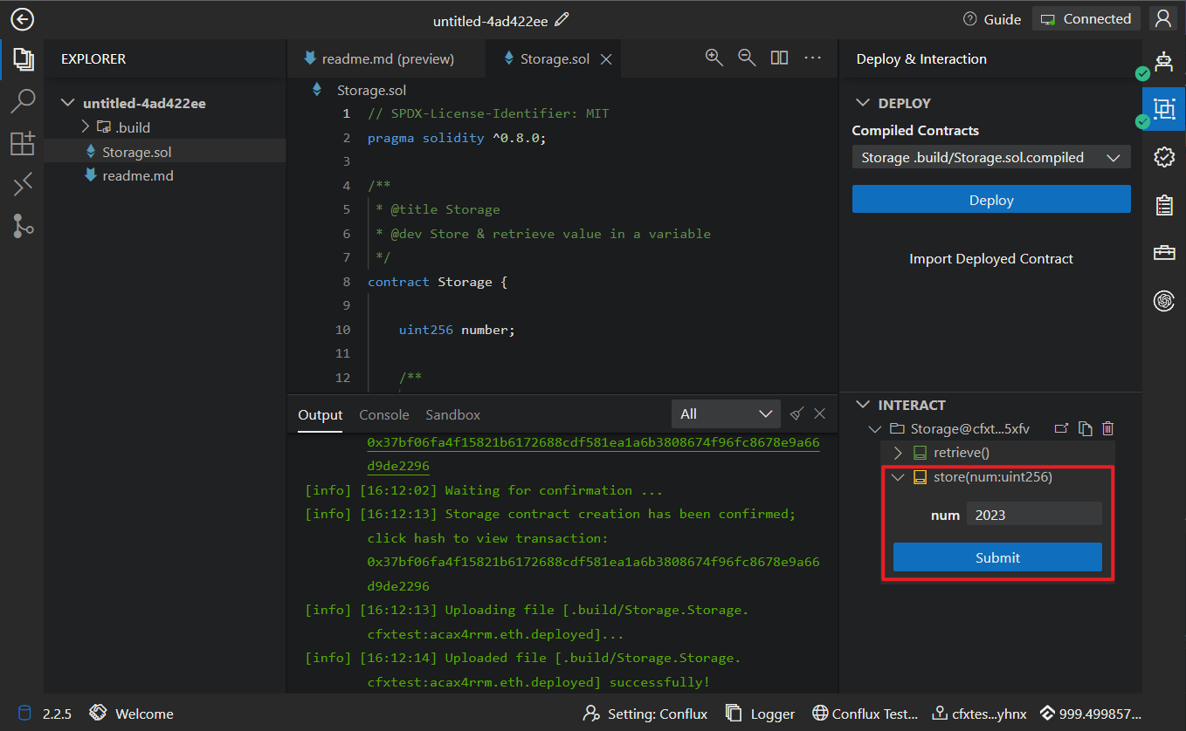Screen dimensions: 1186x731
Task: Submit the store function call
Action: coord(997,557)
